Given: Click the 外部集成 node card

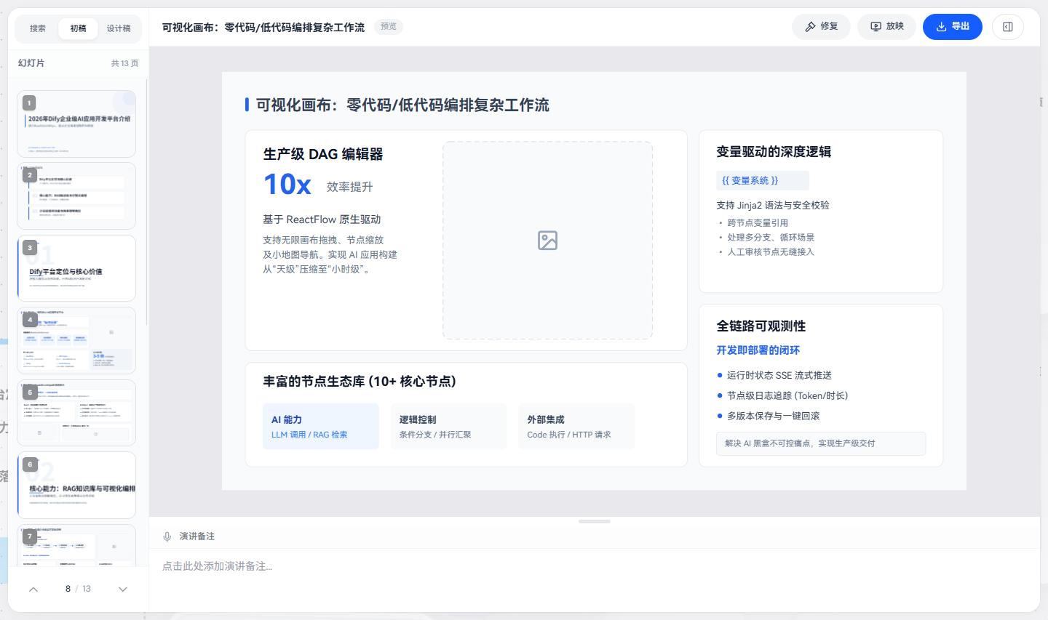Looking at the screenshot, I should coord(576,427).
